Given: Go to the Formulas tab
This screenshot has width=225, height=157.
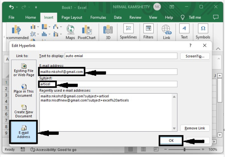Looking at the screenshot, I should point(98,17).
